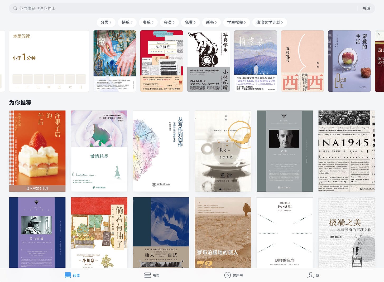Open the 植物妻子 book cover

(x=256, y=61)
